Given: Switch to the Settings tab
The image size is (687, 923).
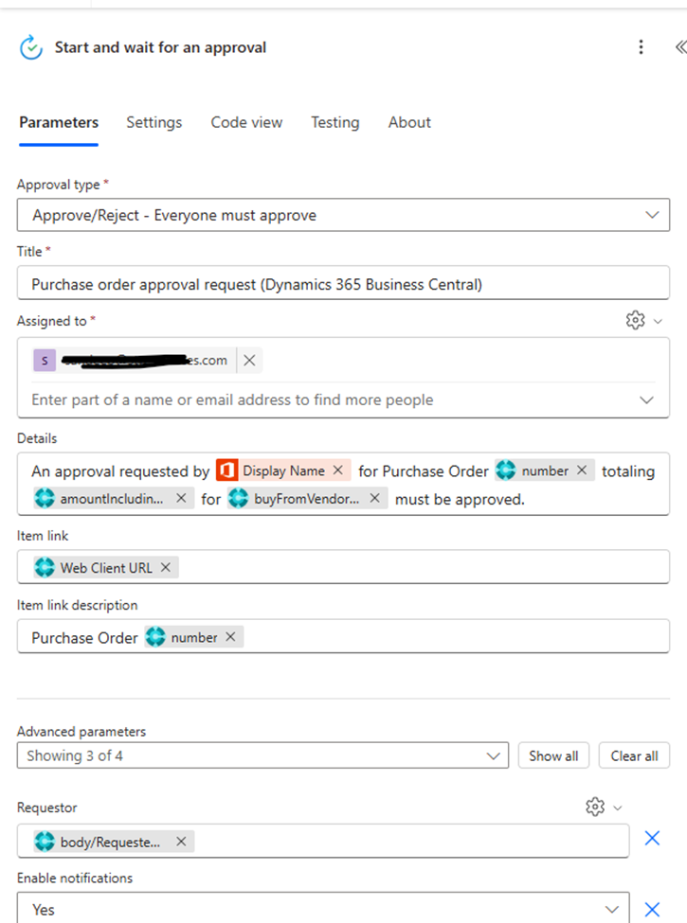Looking at the screenshot, I should [x=154, y=122].
